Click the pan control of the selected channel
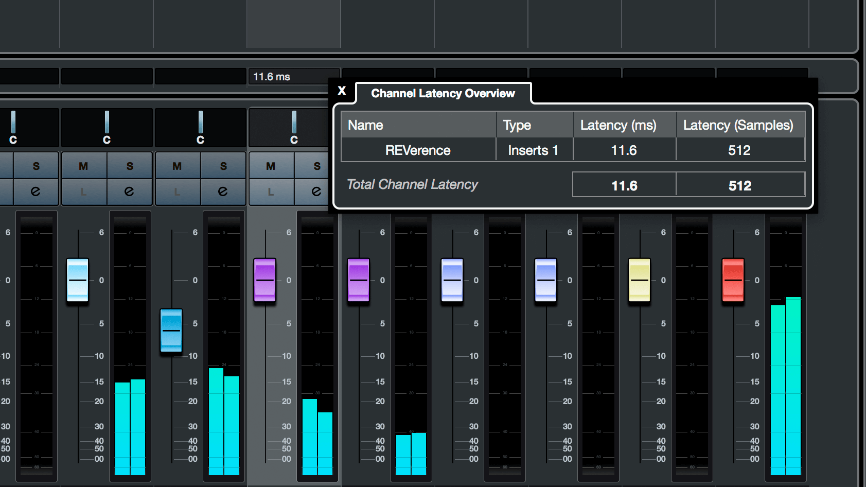Viewport: 866px width, 487px height. point(294,127)
